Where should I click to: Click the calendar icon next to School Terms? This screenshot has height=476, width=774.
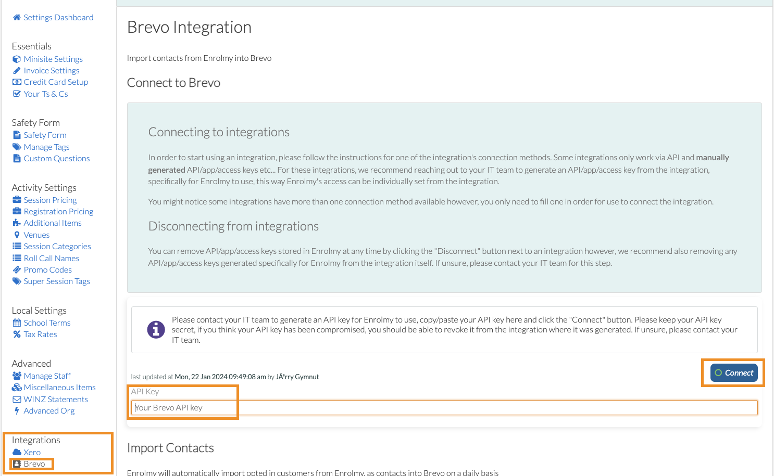point(17,323)
